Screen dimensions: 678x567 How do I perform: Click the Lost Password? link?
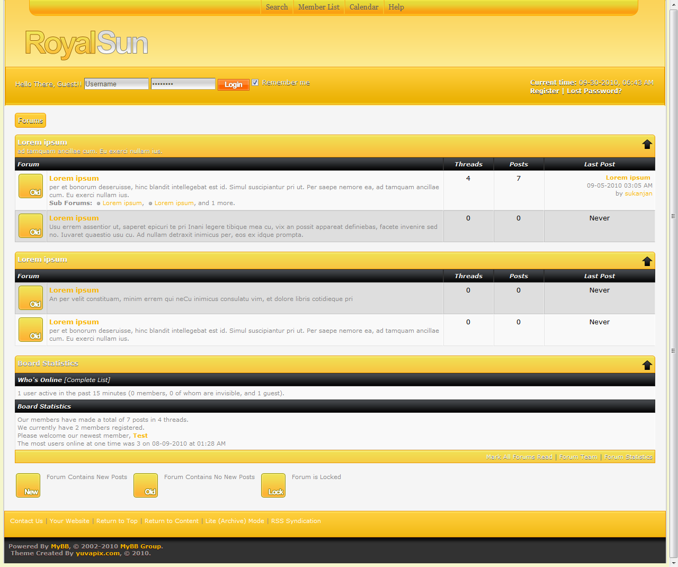tap(594, 91)
